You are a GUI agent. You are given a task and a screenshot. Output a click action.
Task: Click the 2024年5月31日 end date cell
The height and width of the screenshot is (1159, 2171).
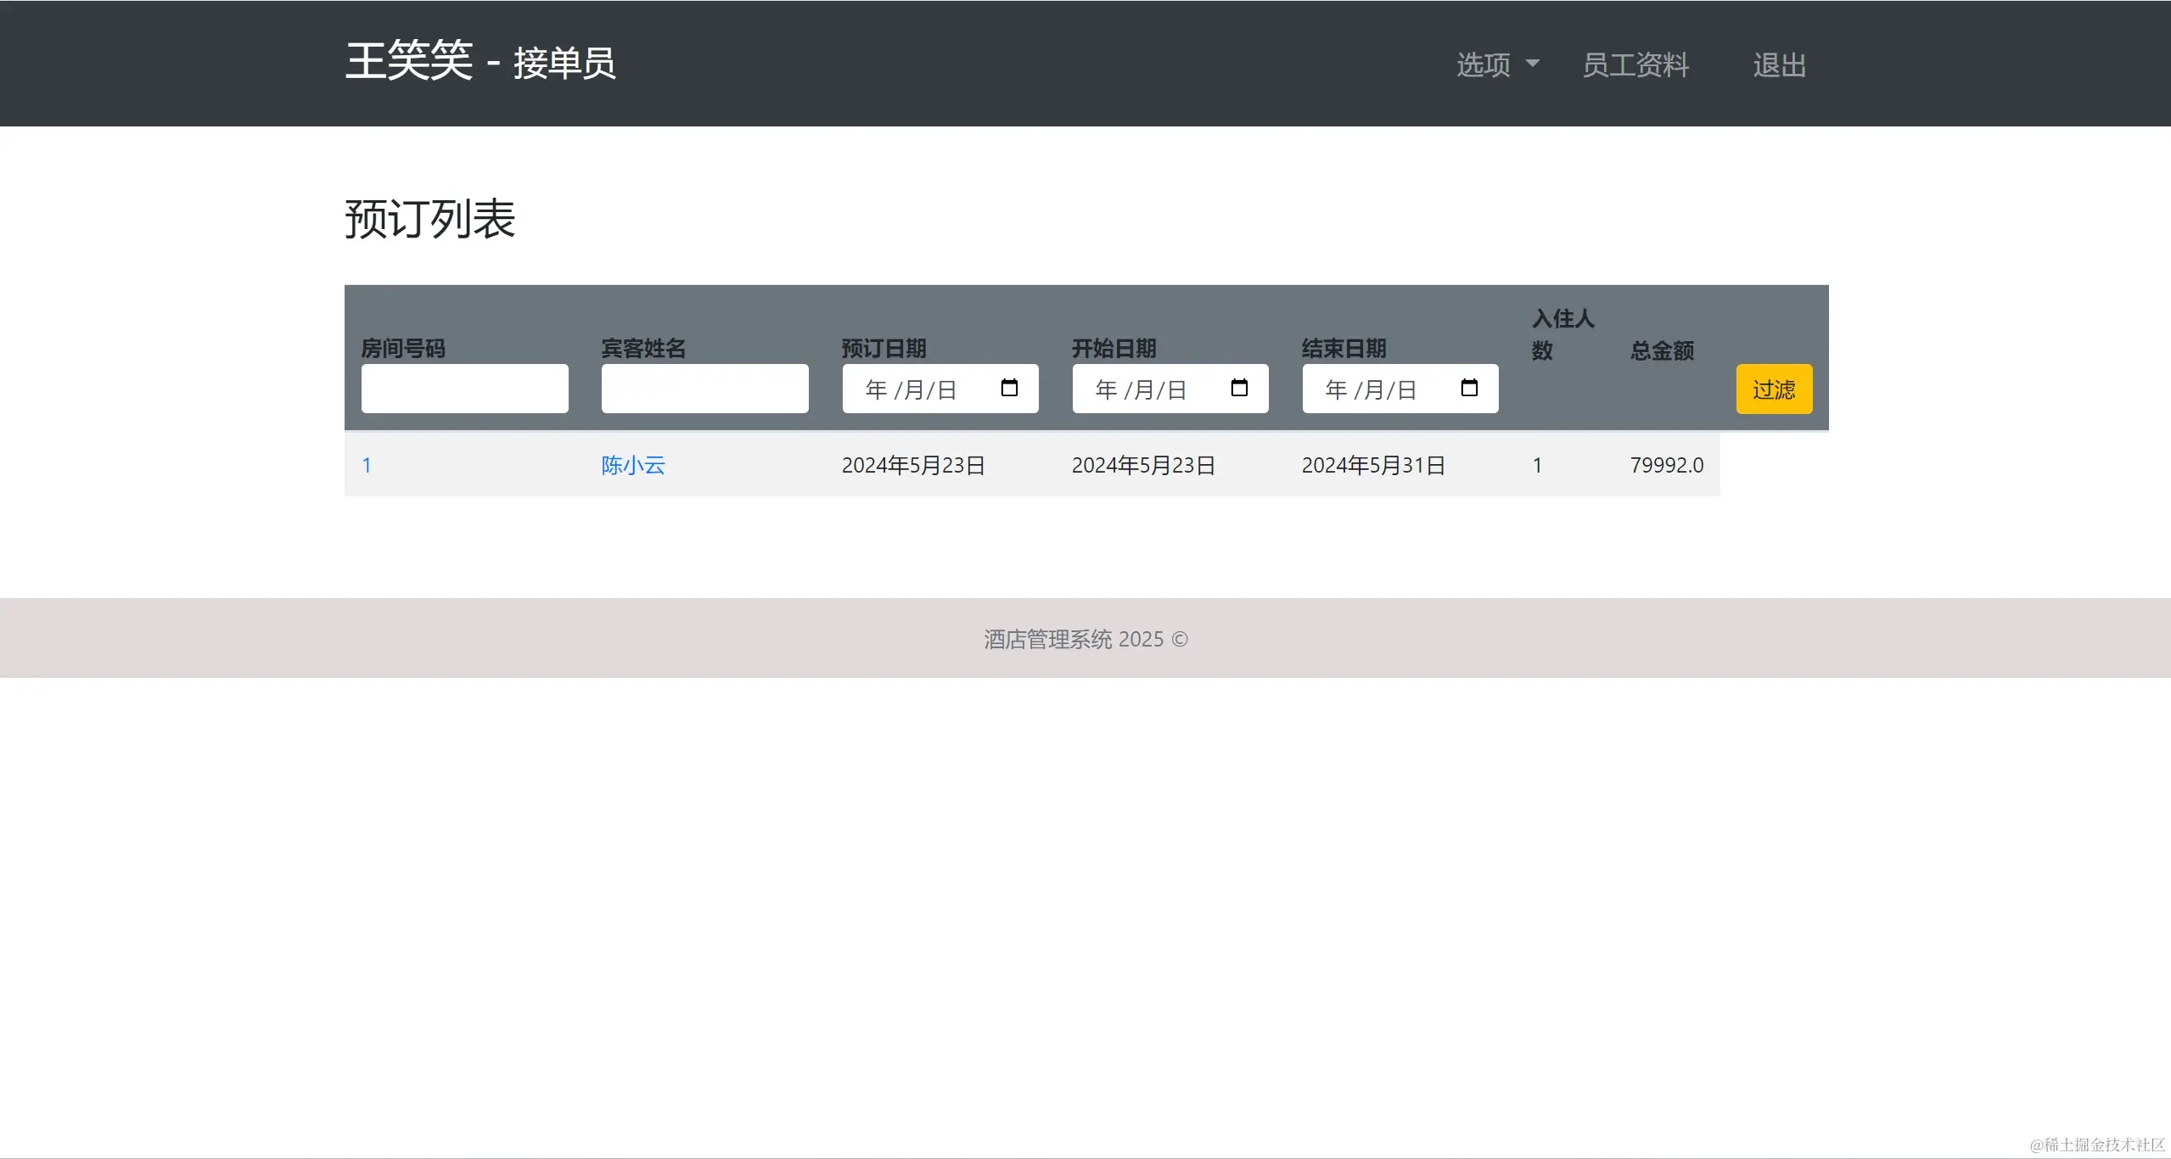click(1373, 465)
